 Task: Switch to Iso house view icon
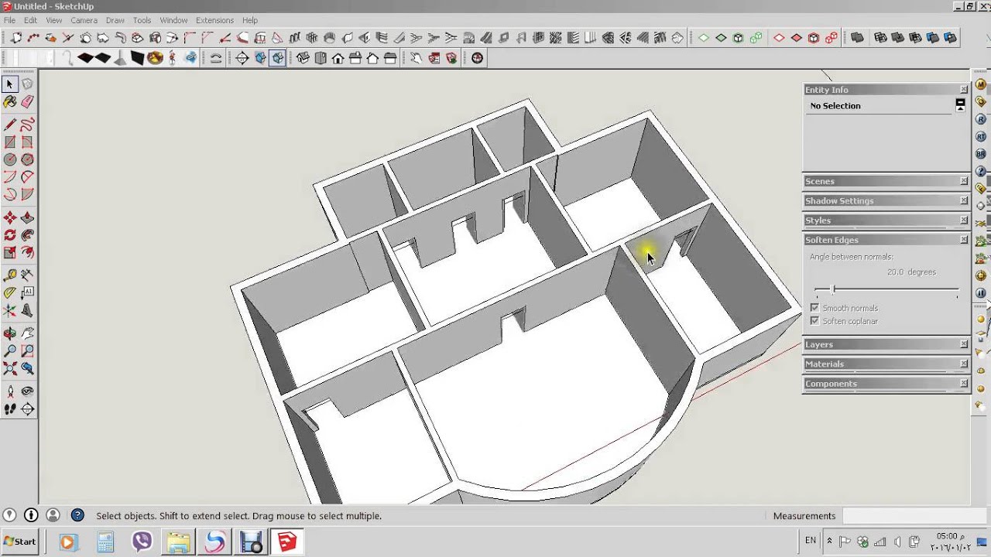point(303,58)
